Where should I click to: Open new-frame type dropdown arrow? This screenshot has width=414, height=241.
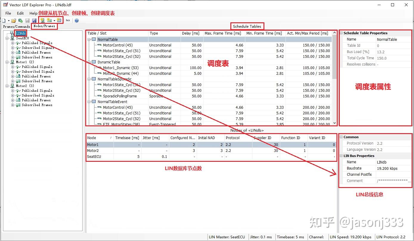tap(54, 21)
